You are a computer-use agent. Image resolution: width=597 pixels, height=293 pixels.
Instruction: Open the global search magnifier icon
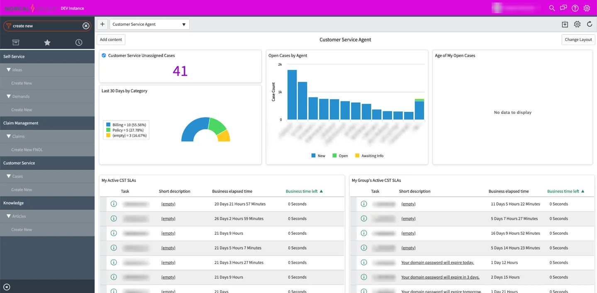(552, 8)
